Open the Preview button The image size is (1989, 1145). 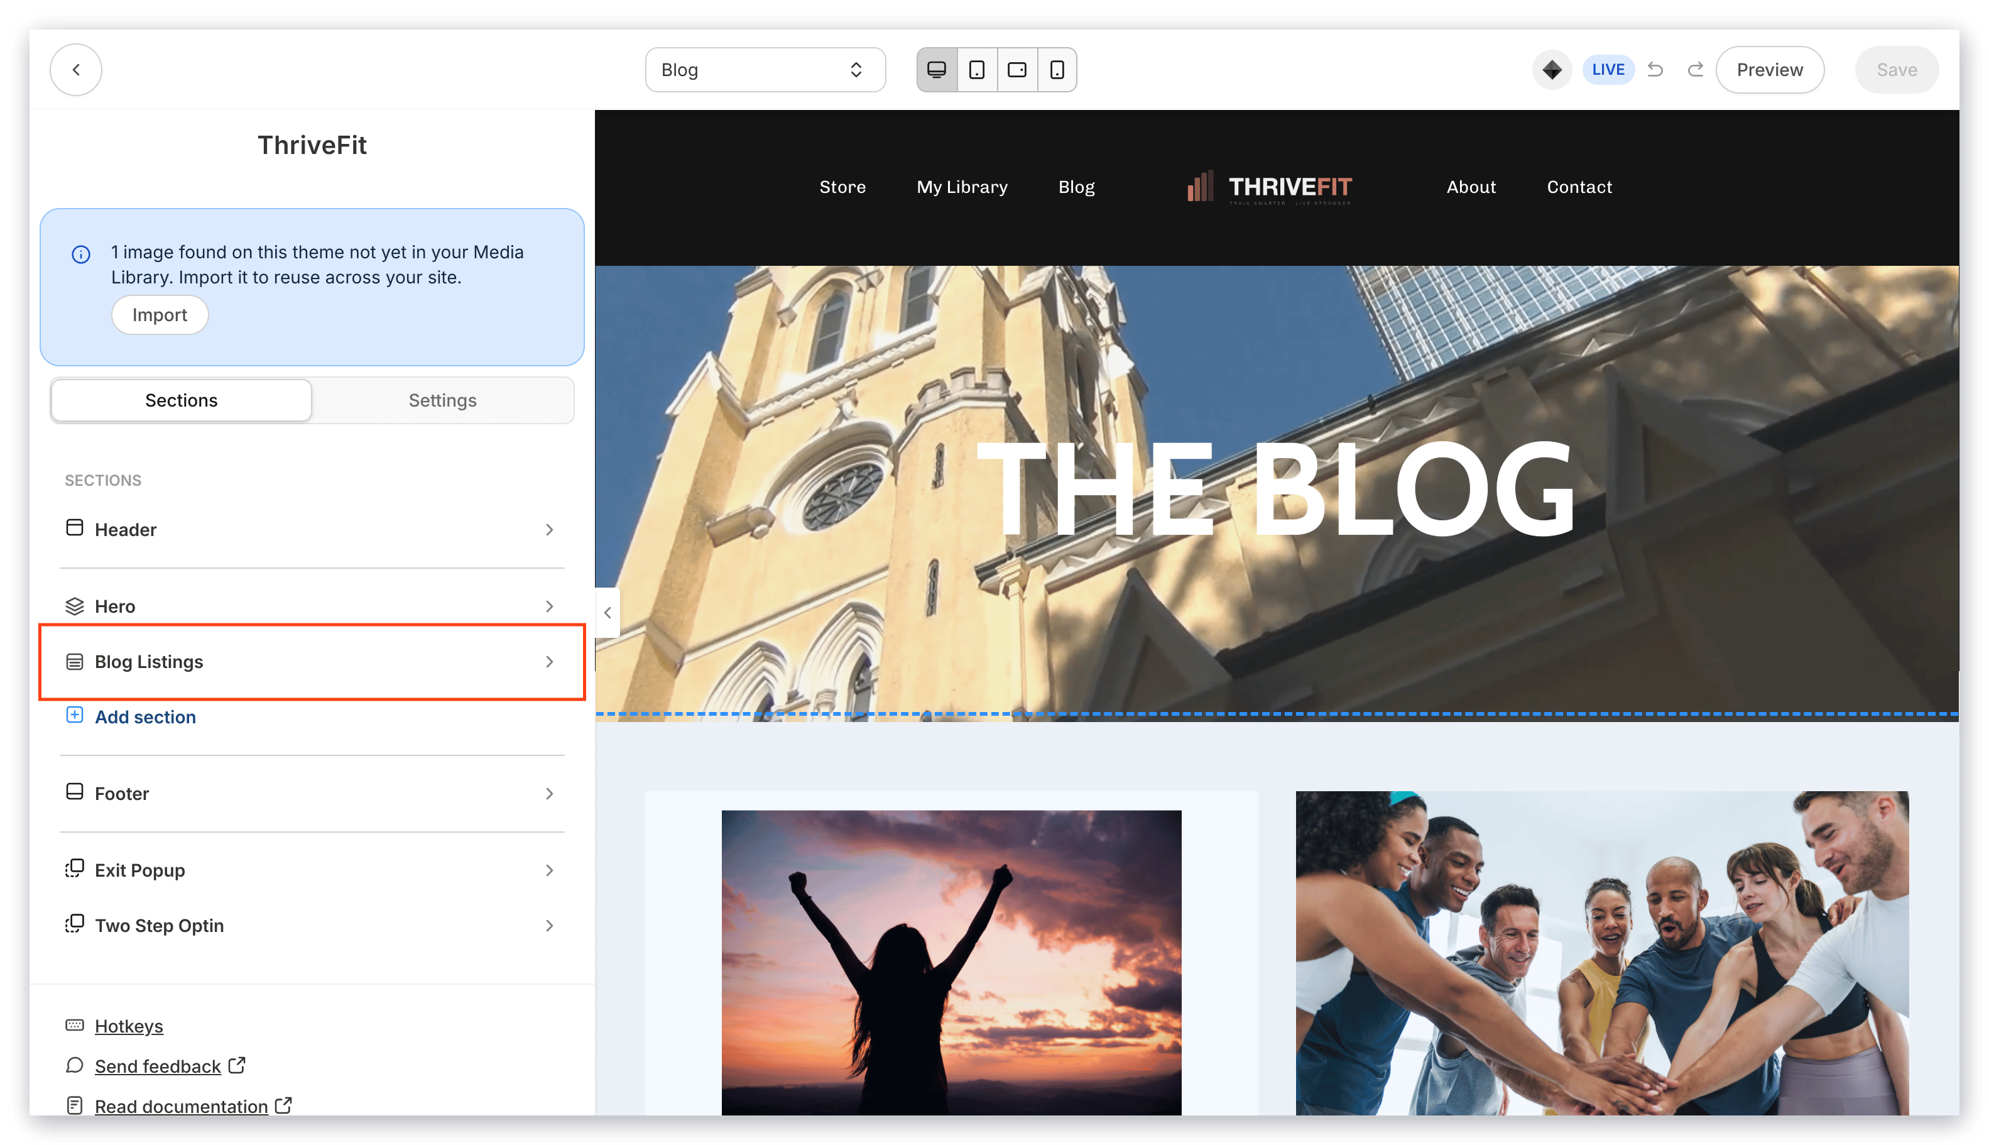tap(1770, 70)
